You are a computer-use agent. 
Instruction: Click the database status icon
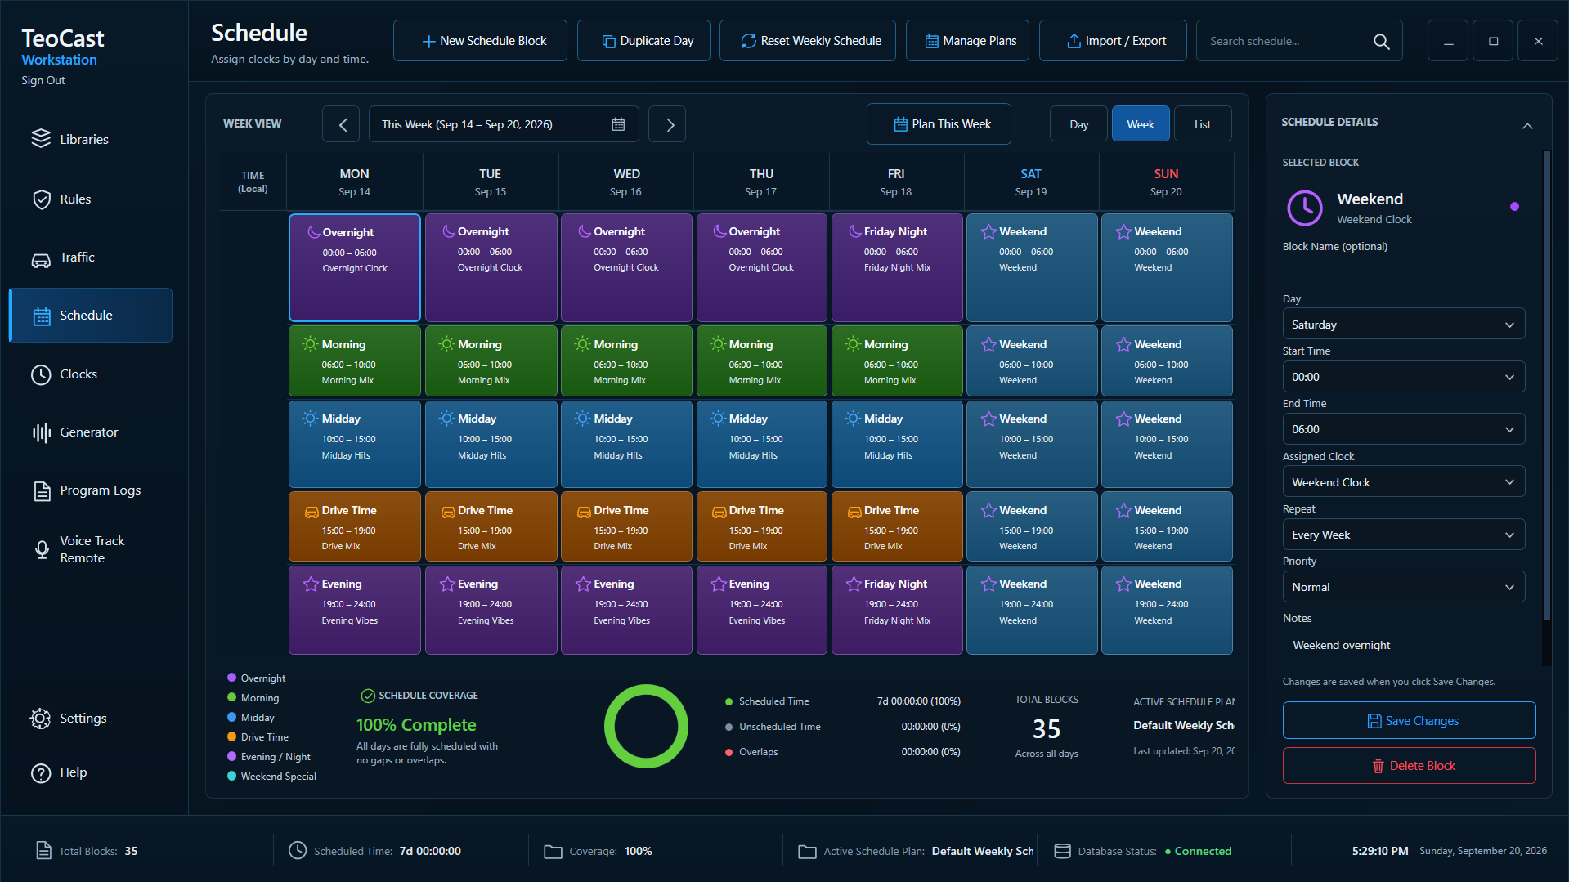1062,851
